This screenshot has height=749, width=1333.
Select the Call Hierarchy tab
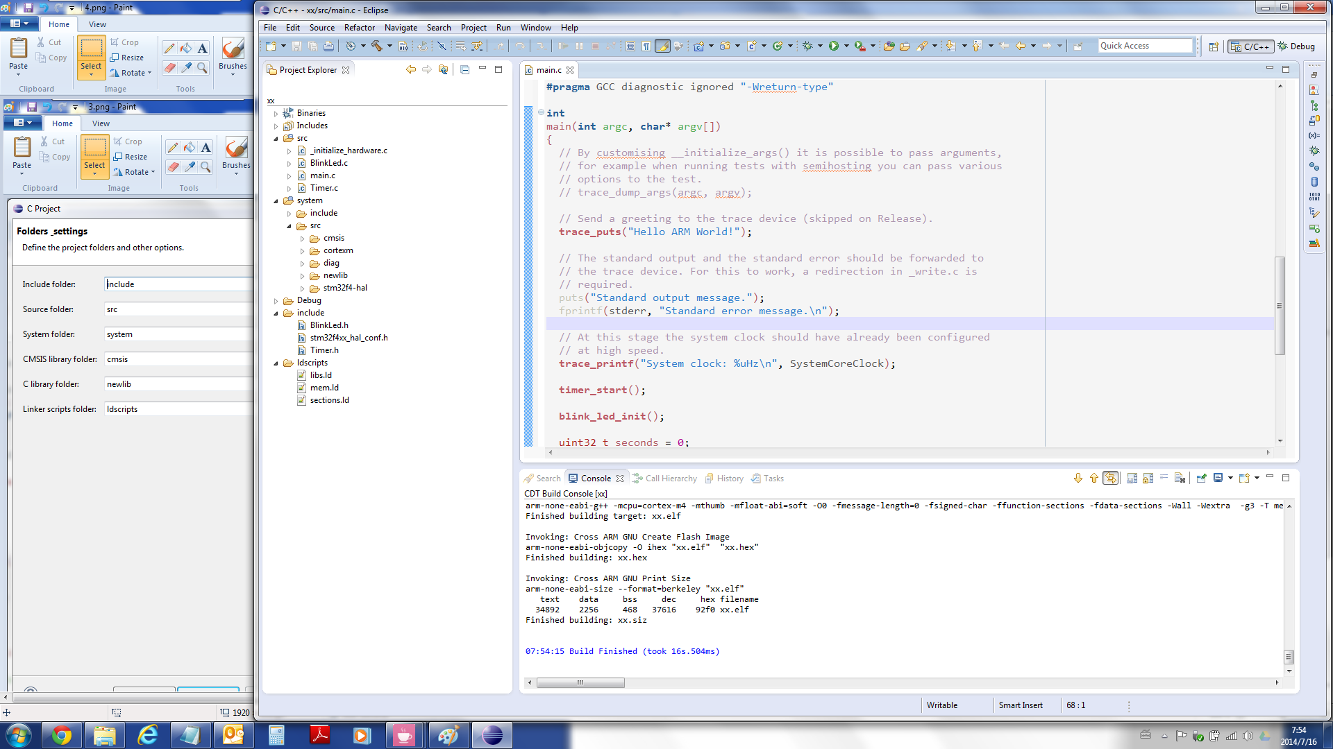(x=664, y=479)
